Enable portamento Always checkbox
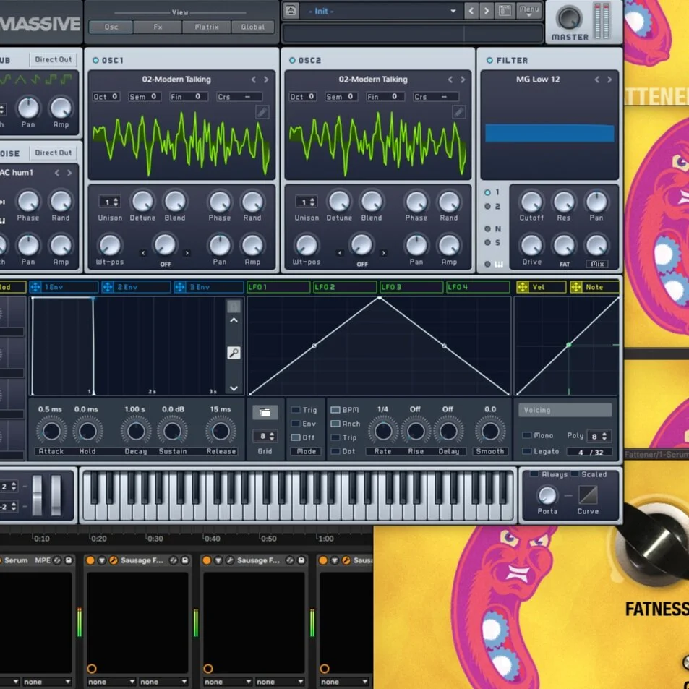Viewport: 689px width, 689px height. pos(534,474)
